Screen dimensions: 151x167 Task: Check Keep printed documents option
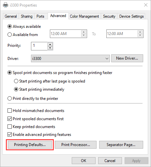9,127
